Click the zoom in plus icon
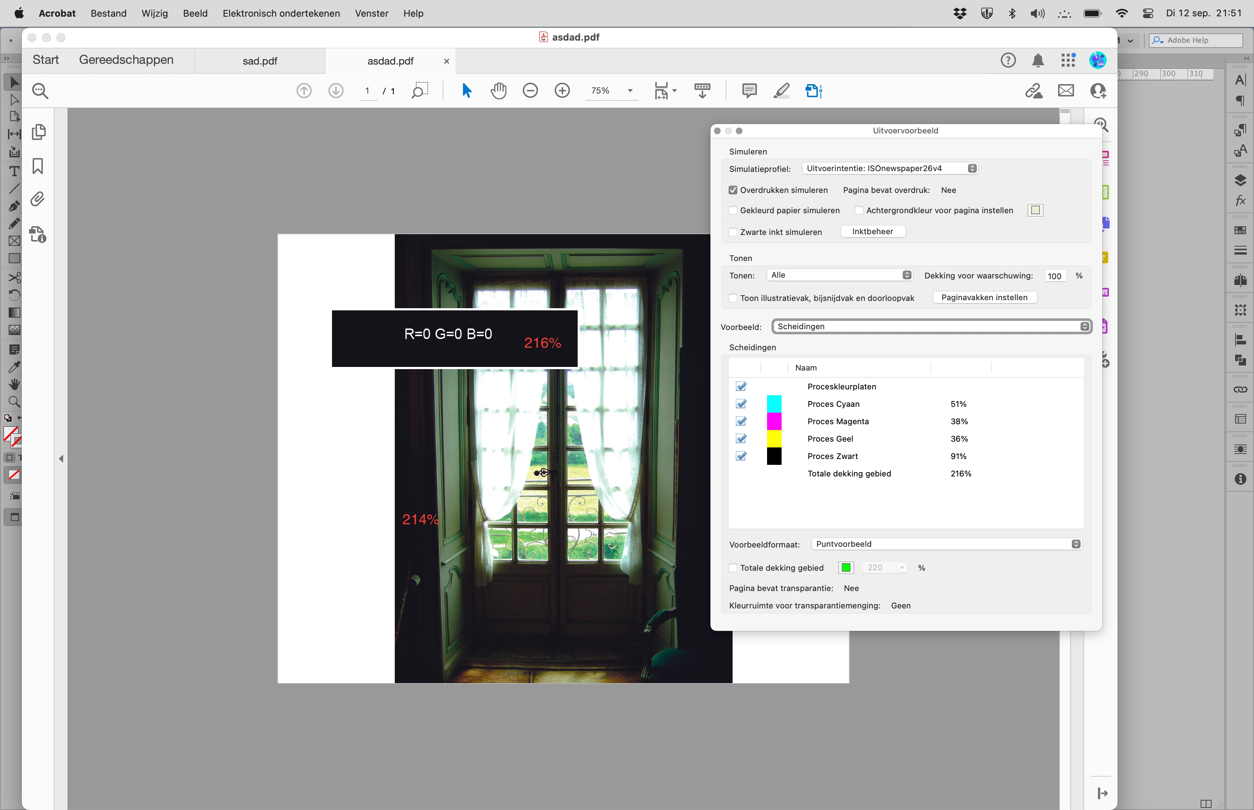The height and width of the screenshot is (810, 1254). click(x=562, y=91)
